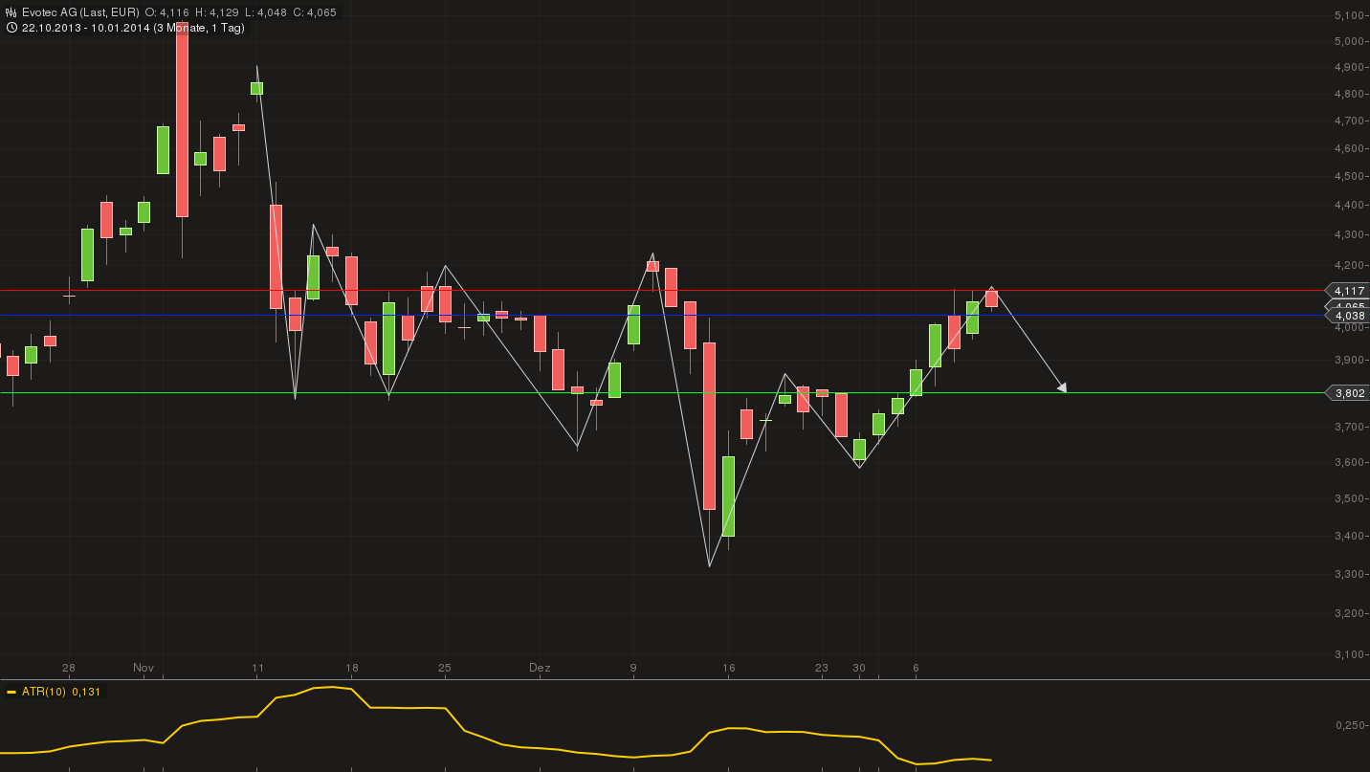The image size is (1370, 772).
Task: Click the '25' date label on time axis
Action: tap(445, 668)
